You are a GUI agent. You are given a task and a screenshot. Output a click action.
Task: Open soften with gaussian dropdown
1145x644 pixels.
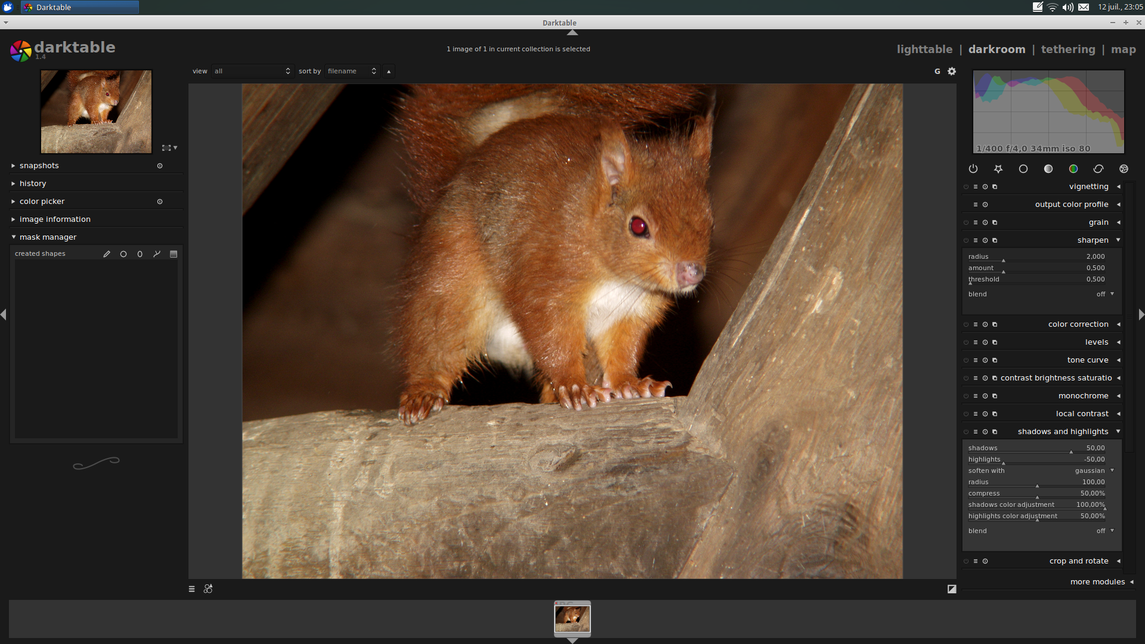click(1041, 470)
